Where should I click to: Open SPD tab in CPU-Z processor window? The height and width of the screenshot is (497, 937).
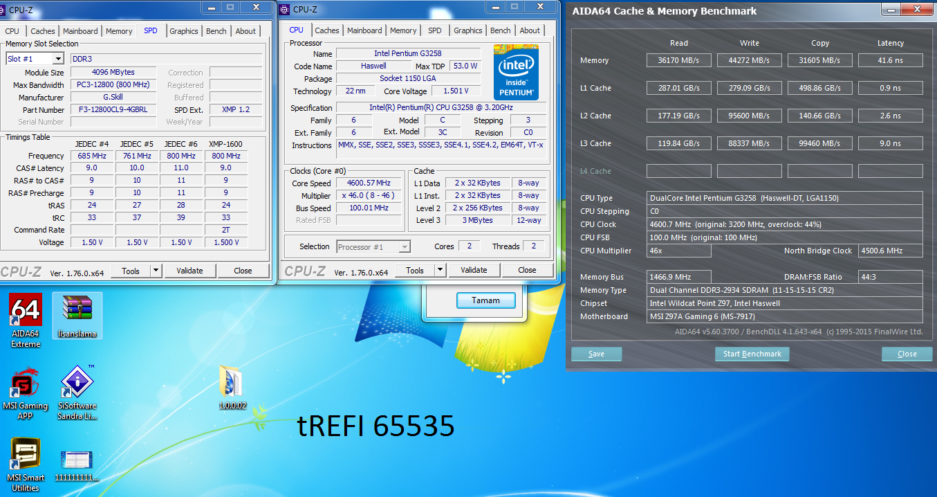pos(434,30)
